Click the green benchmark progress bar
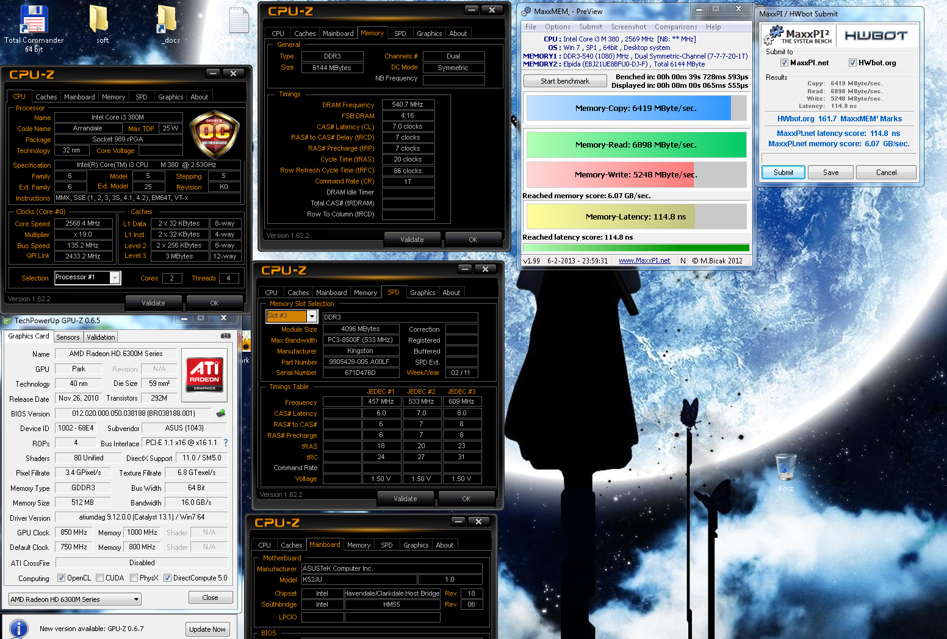The width and height of the screenshot is (947, 639). [636, 248]
